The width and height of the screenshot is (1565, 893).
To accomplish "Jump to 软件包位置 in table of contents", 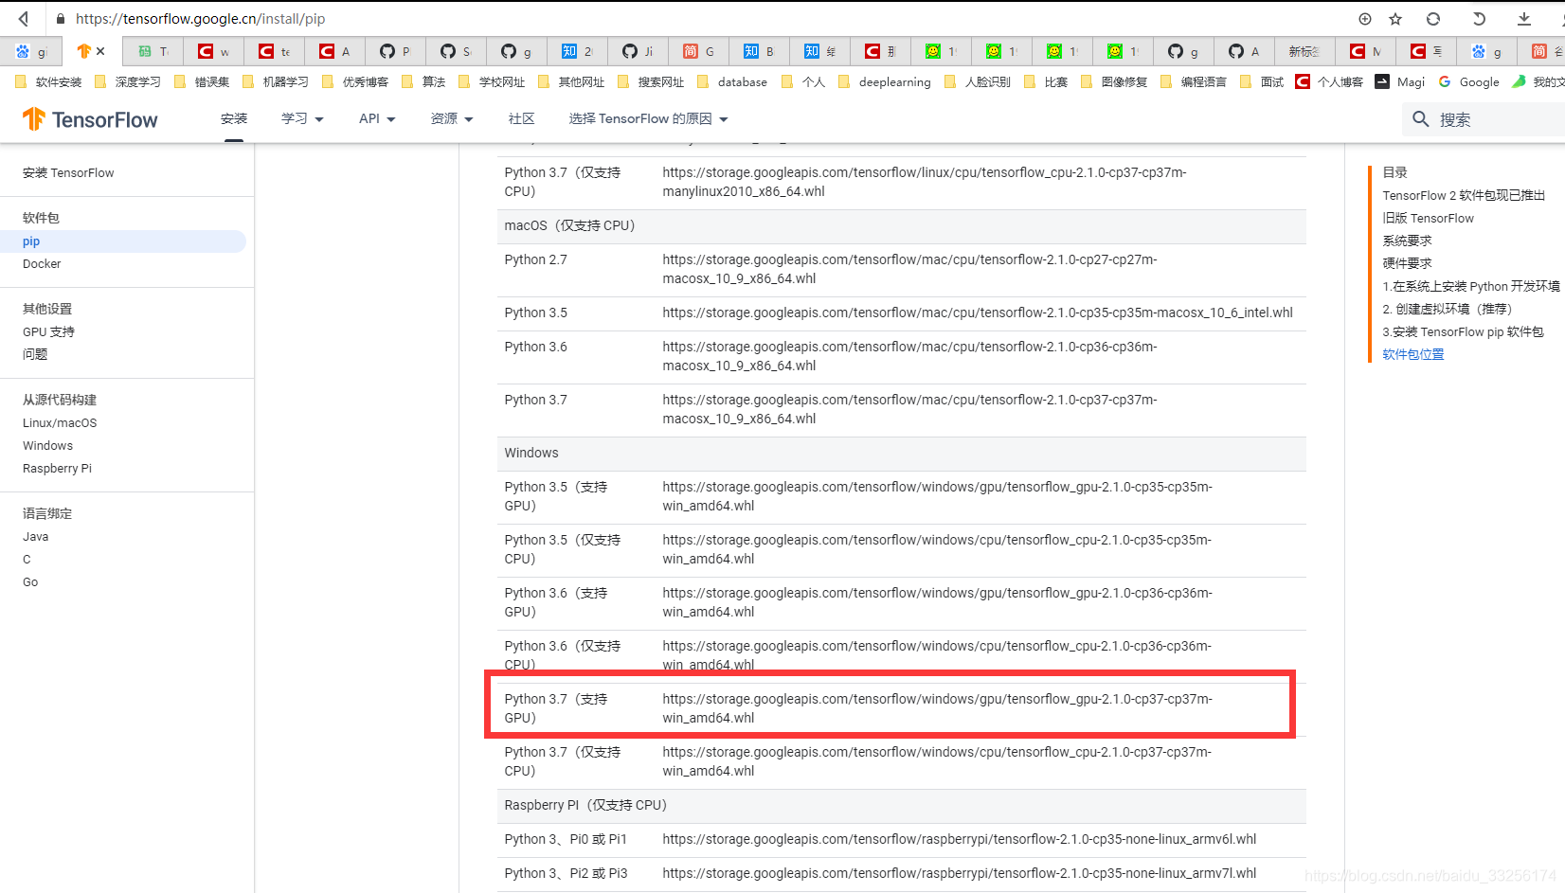I will pyautogui.click(x=1413, y=355).
